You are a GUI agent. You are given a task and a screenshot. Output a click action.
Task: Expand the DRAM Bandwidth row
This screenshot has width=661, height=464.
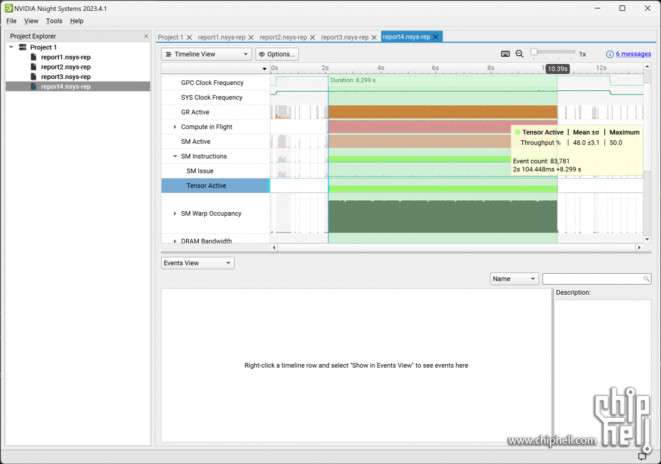point(175,241)
